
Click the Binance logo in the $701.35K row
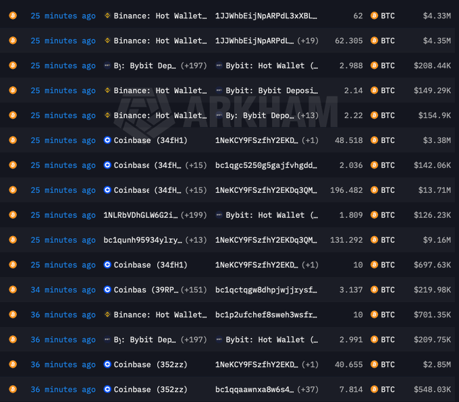tap(107, 314)
